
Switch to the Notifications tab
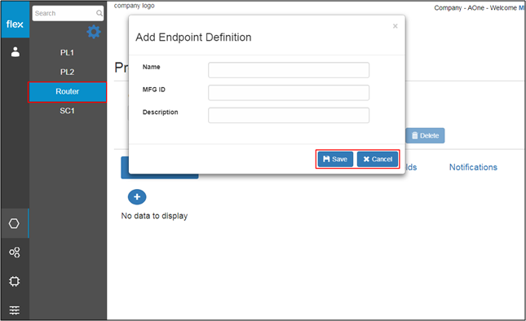tap(473, 167)
